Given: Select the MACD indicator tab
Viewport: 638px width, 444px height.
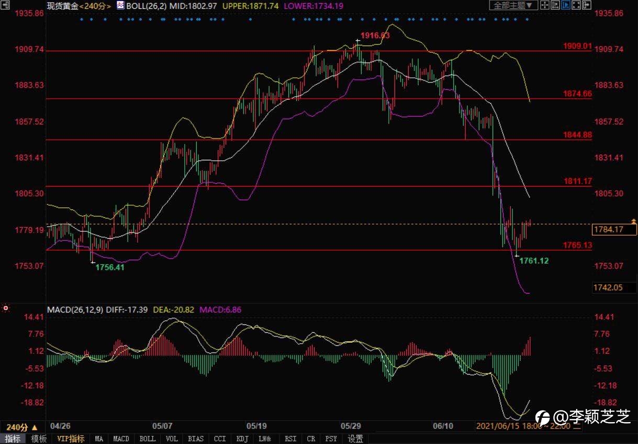Looking at the screenshot, I should pyautogui.click(x=121, y=439).
